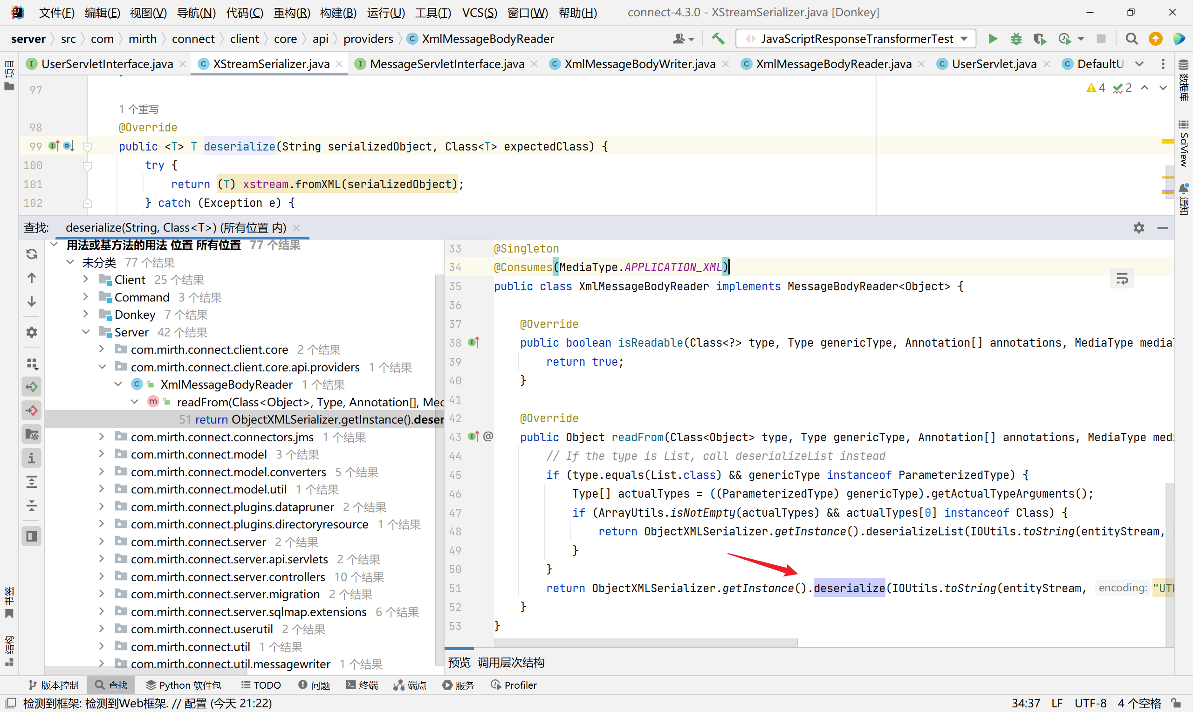Click UTF-8 encoding in status bar

(1090, 703)
